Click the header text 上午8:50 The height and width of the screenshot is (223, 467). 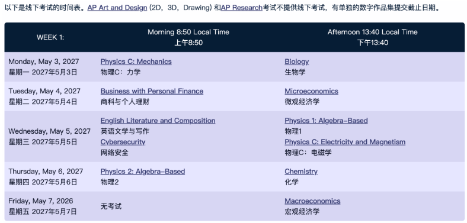[x=188, y=43]
